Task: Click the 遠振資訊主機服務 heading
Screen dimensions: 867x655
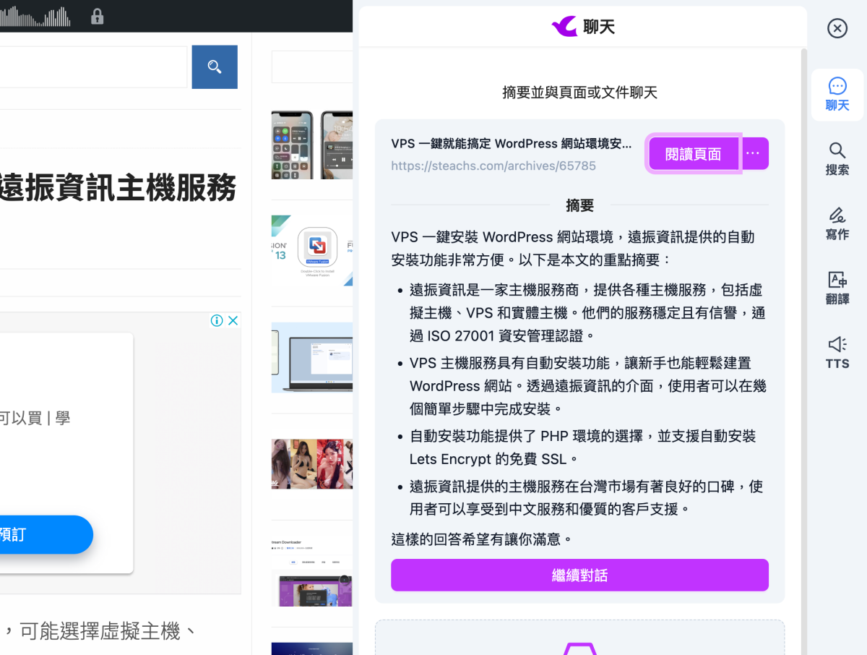Action: [118, 187]
